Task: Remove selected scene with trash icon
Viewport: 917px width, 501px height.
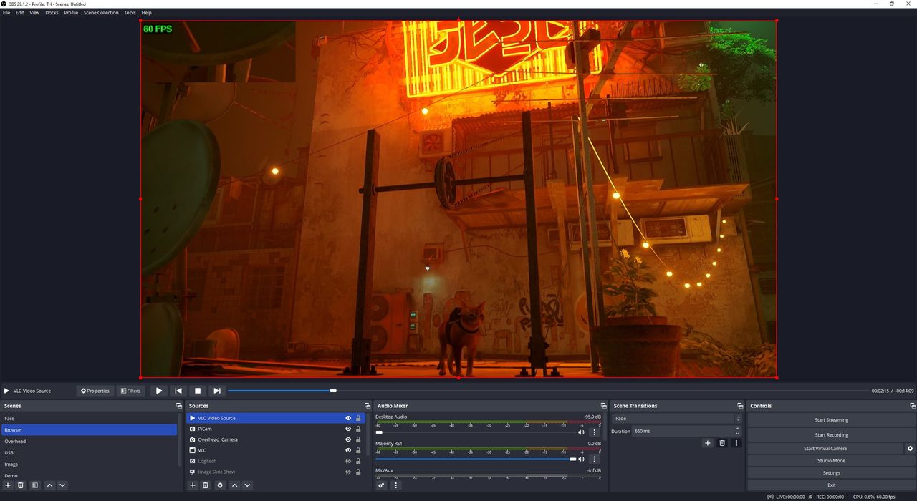Action: (x=21, y=485)
